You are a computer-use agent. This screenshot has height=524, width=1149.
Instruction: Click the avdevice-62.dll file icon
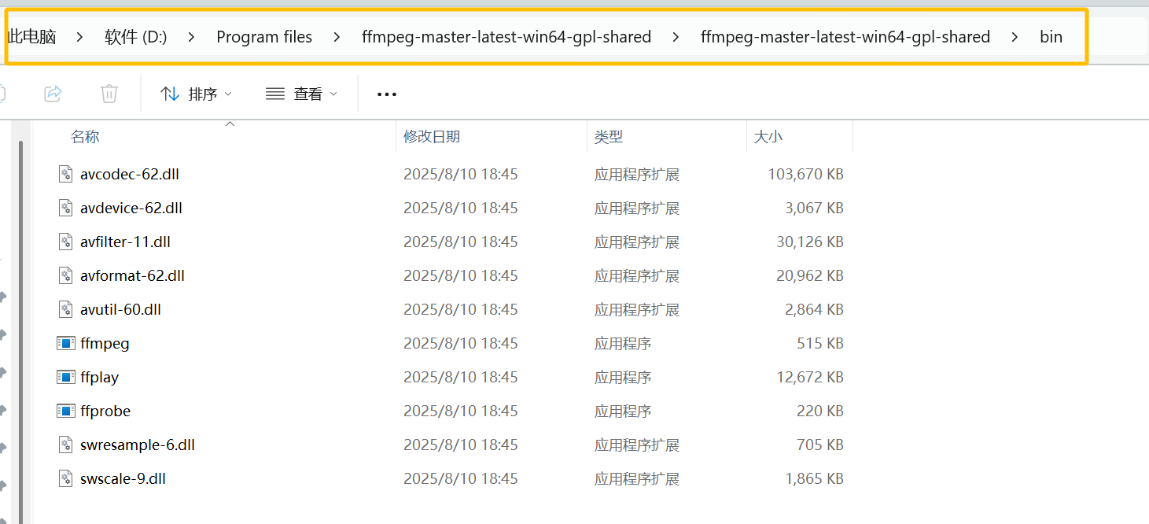[66, 208]
